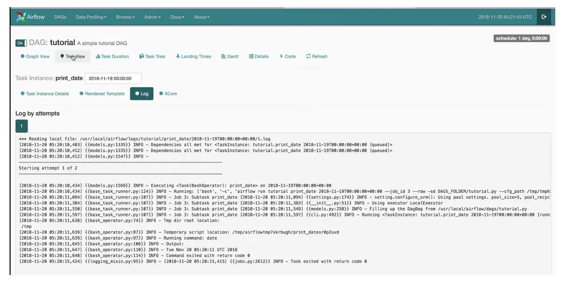The image size is (565, 282).
Task: Click the 'Temporary script location' log line
Action: [x=179, y=232]
